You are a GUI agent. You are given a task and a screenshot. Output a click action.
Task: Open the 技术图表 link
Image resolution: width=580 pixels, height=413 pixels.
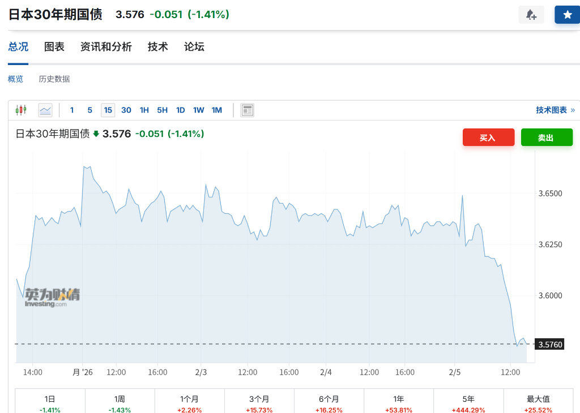552,110
